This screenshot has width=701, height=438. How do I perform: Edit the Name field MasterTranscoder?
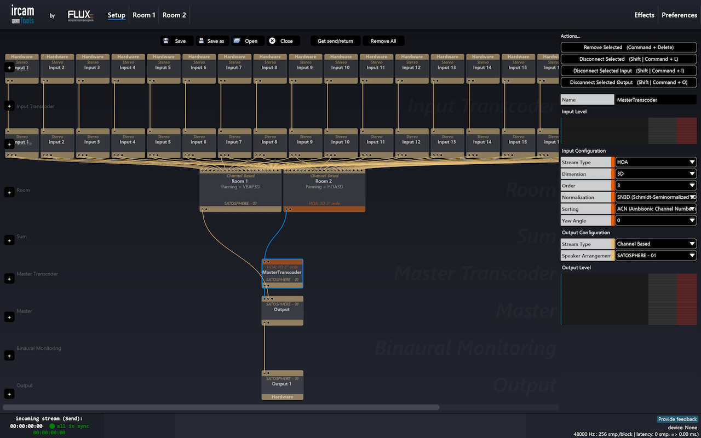[x=656, y=100]
